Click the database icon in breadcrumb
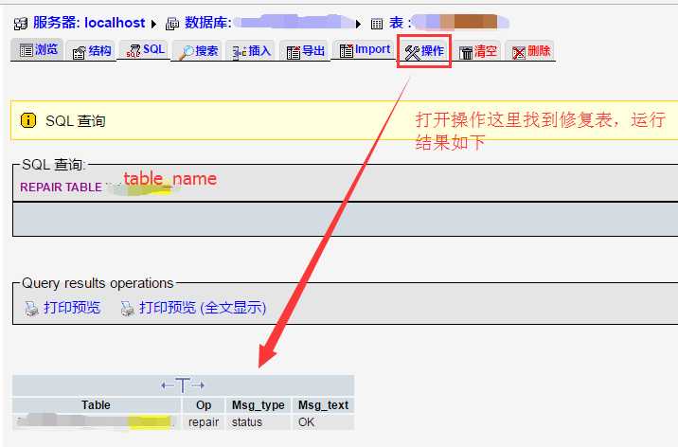Screen dimensions: 678x447 click(172, 24)
